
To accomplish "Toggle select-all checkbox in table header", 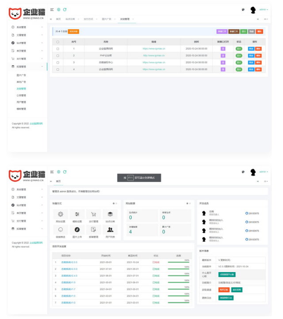I will click(58, 42).
